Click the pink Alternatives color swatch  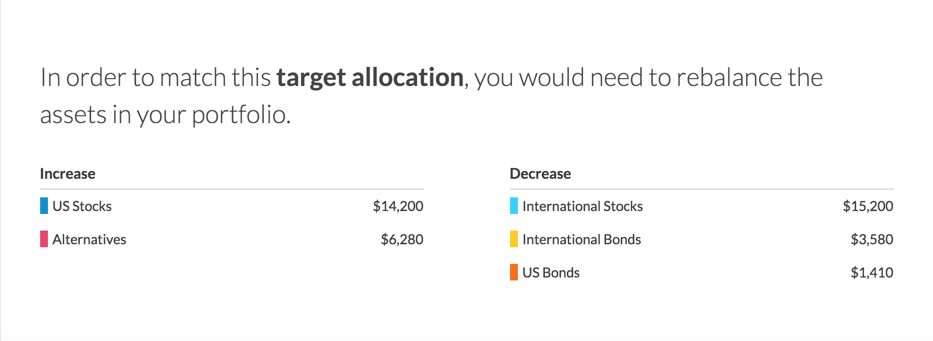click(44, 239)
